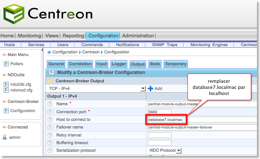Click help icon beside Buffering timeout

point(50,143)
